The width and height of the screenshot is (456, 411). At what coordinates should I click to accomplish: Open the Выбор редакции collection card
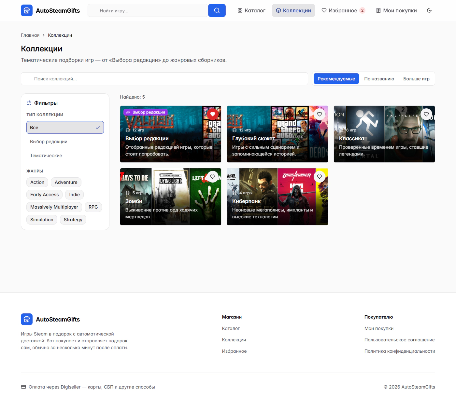point(171,134)
